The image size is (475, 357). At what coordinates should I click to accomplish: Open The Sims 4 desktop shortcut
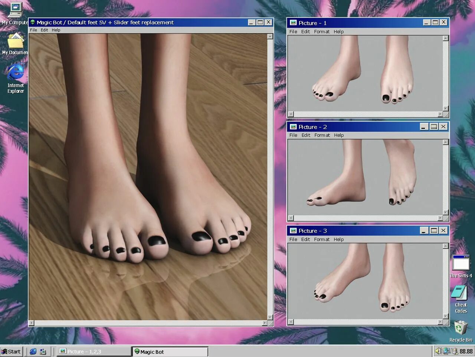(461, 263)
